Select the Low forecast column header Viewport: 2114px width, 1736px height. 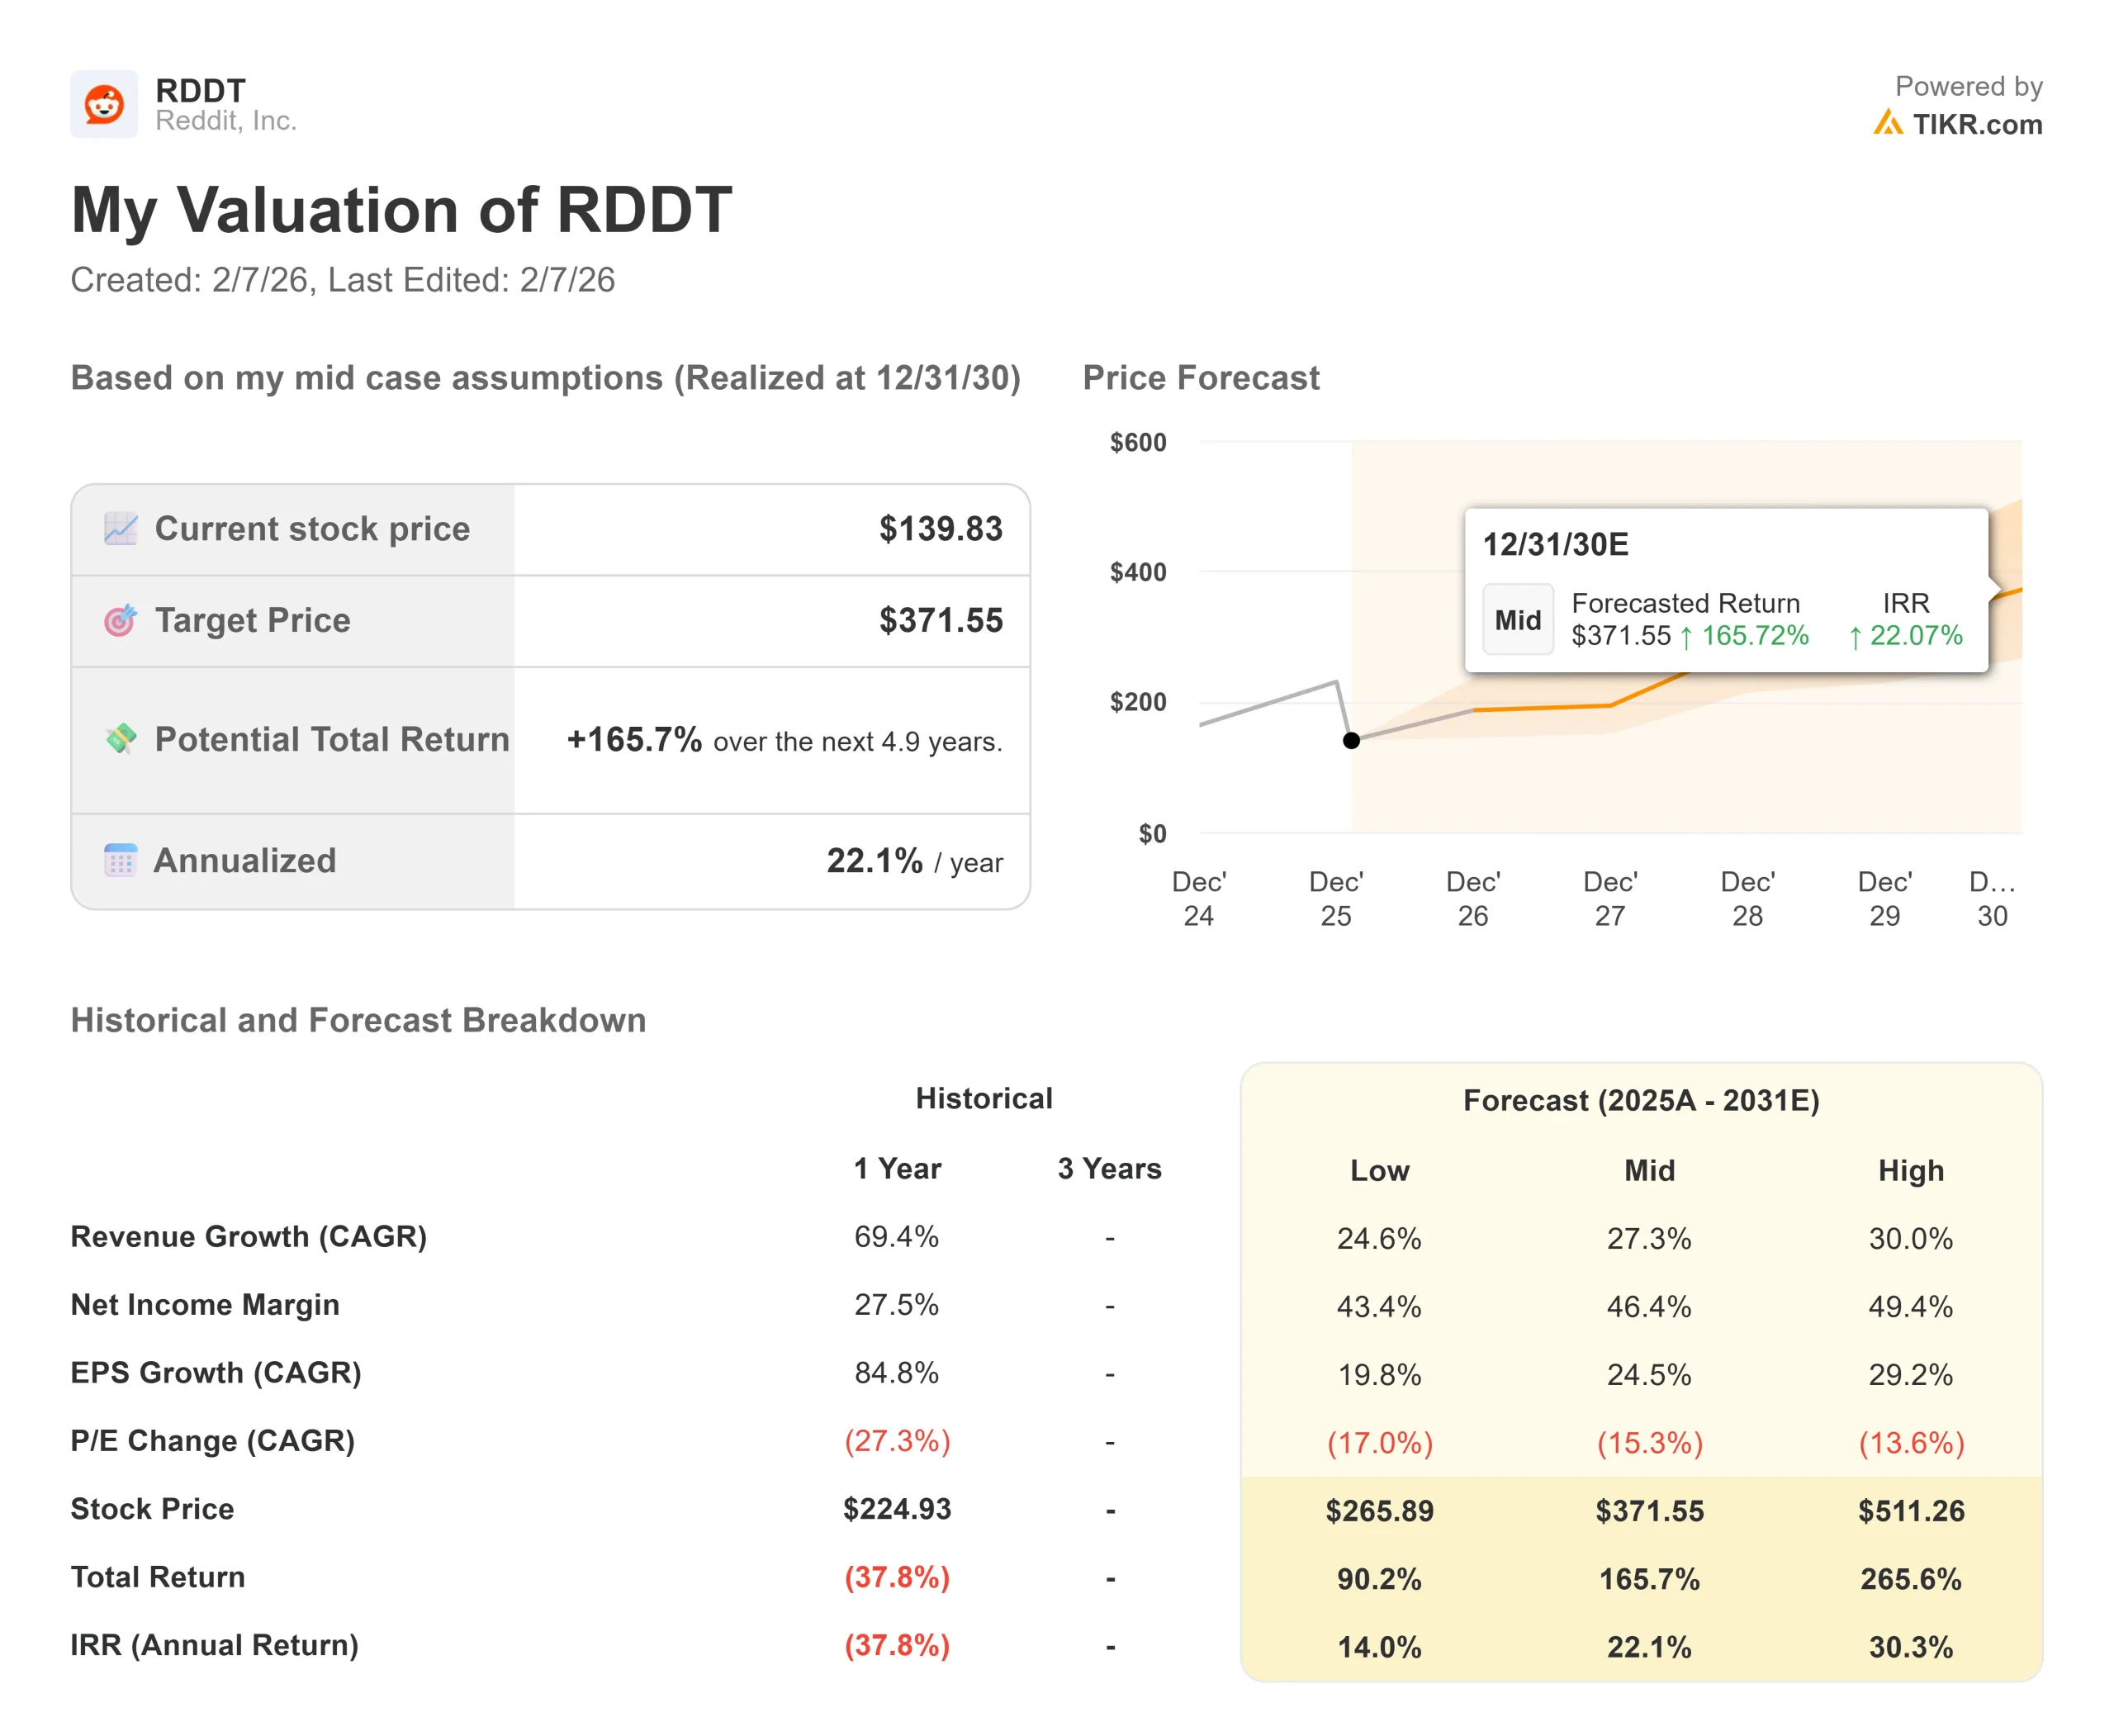tap(1379, 1170)
